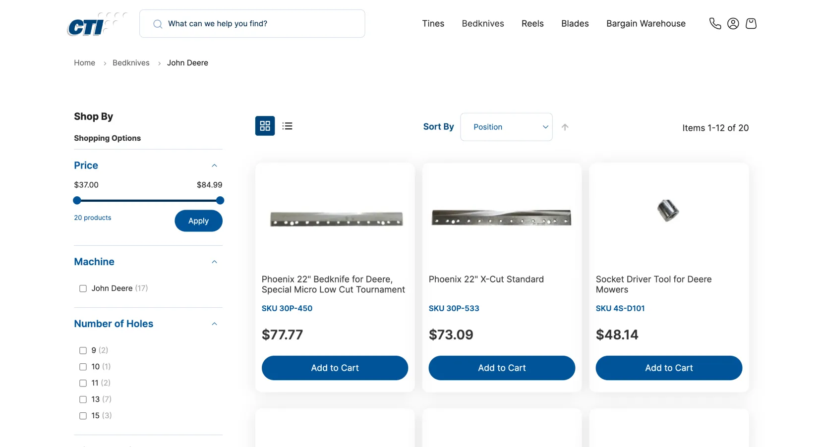Collapse the Number of Holes section
The height and width of the screenshot is (447, 821).
tap(214, 324)
